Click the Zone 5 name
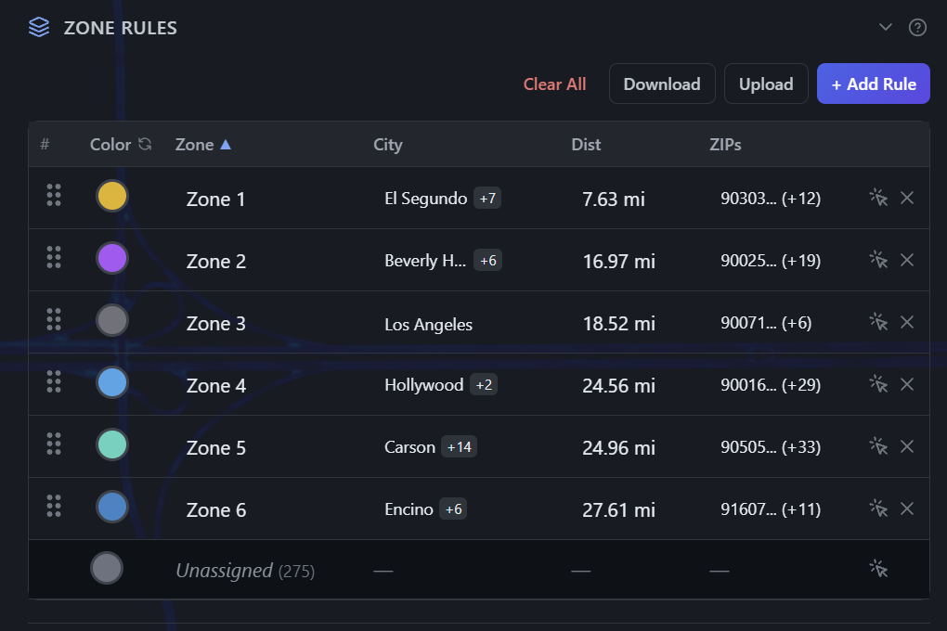The height and width of the screenshot is (631, 947). 216,448
